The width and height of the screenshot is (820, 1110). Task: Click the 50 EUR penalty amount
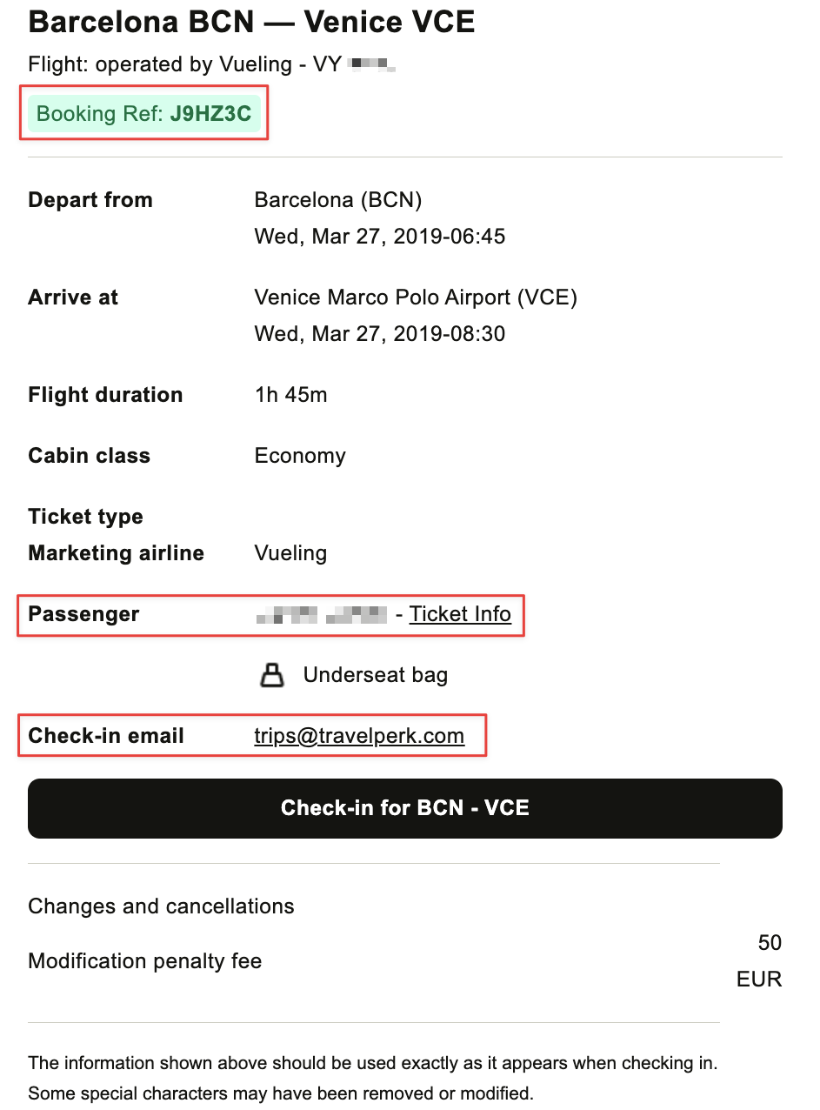pyautogui.click(x=759, y=961)
